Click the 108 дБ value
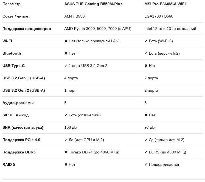The image size is (205, 182). point(71,127)
